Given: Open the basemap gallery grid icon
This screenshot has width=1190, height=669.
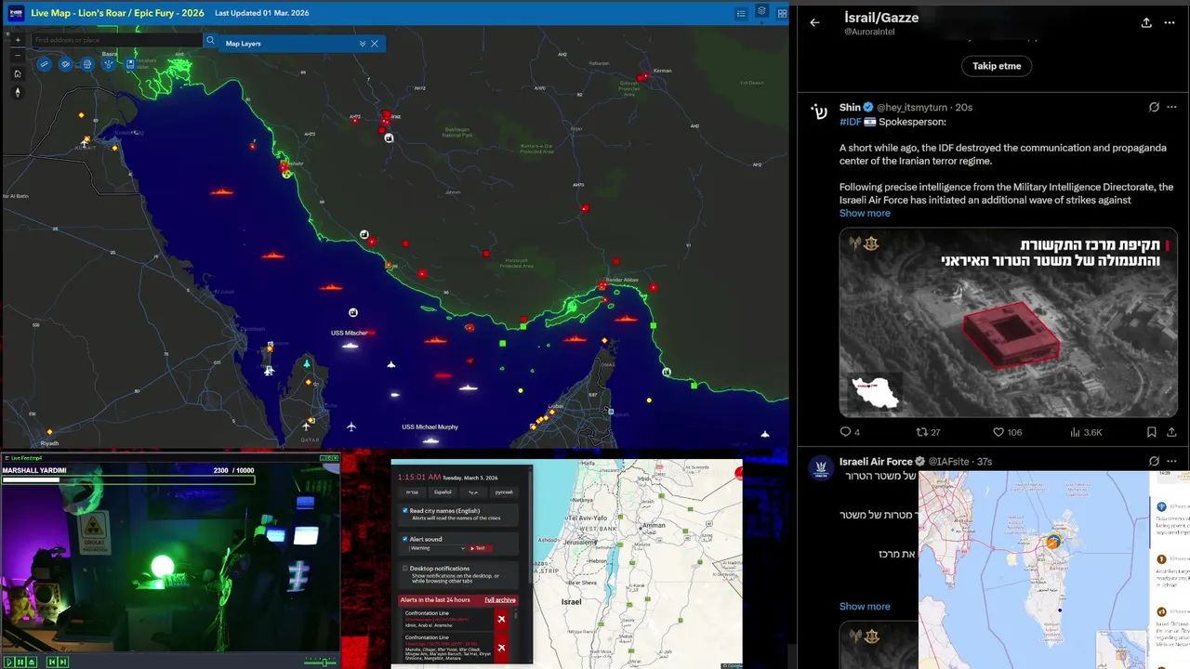Looking at the screenshot, I should pos(782,14).
